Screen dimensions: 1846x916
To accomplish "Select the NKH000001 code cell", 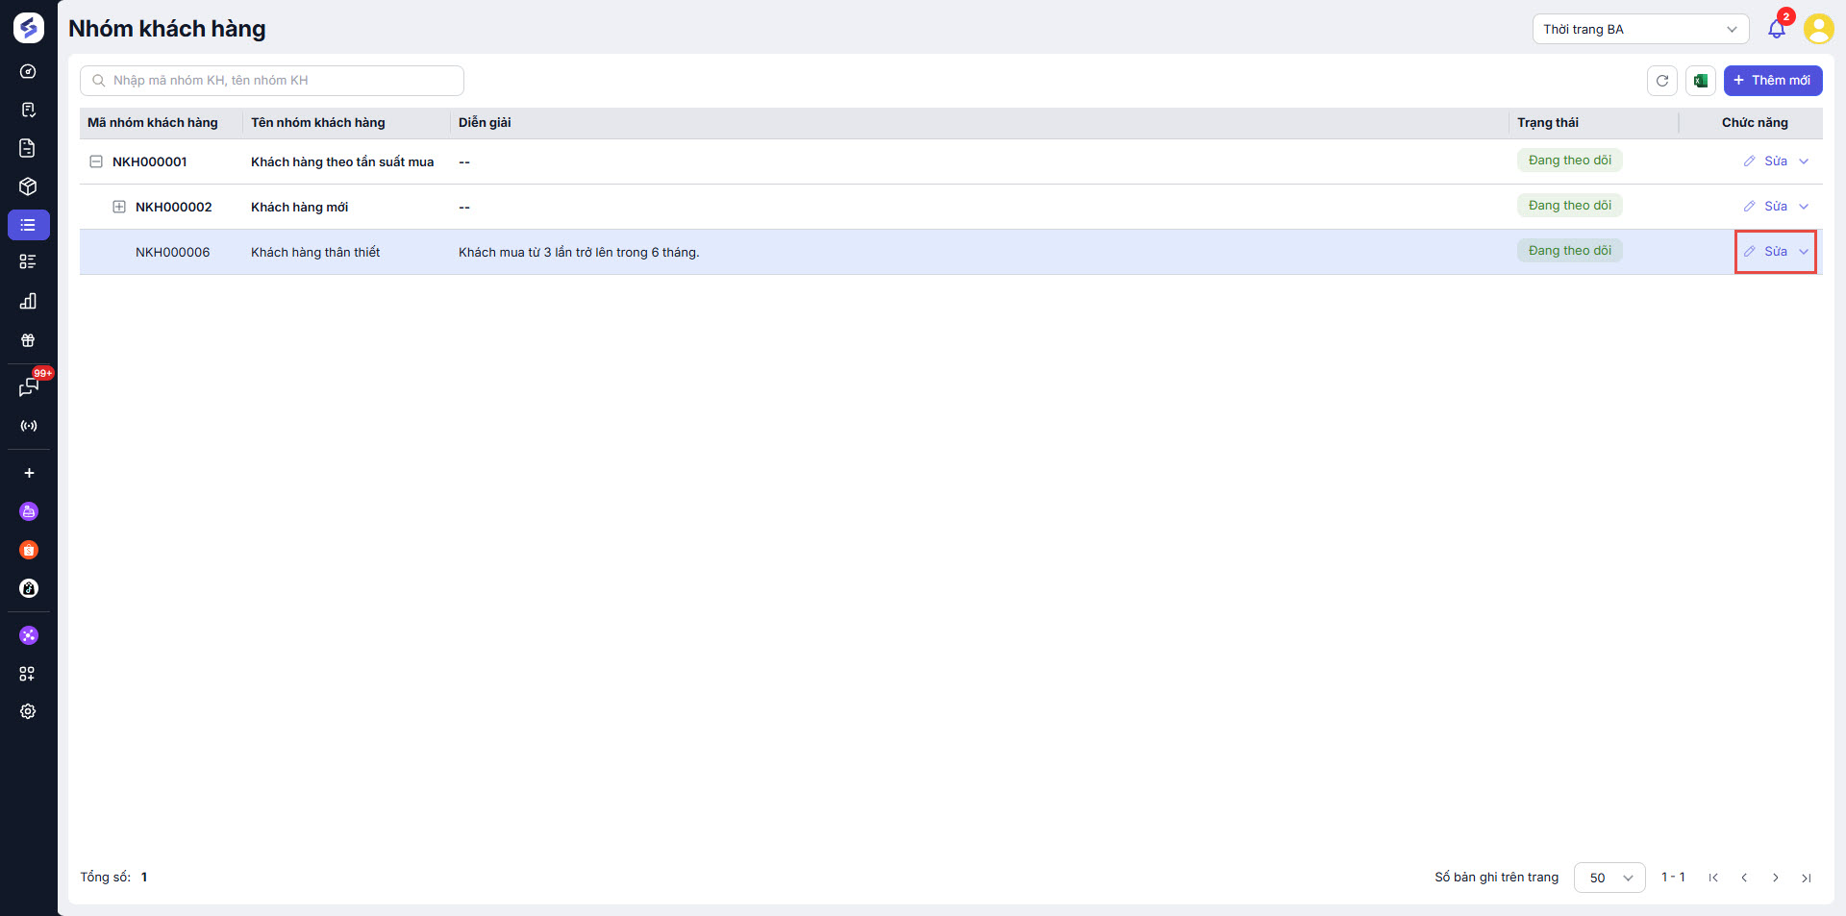I will 150,161.
